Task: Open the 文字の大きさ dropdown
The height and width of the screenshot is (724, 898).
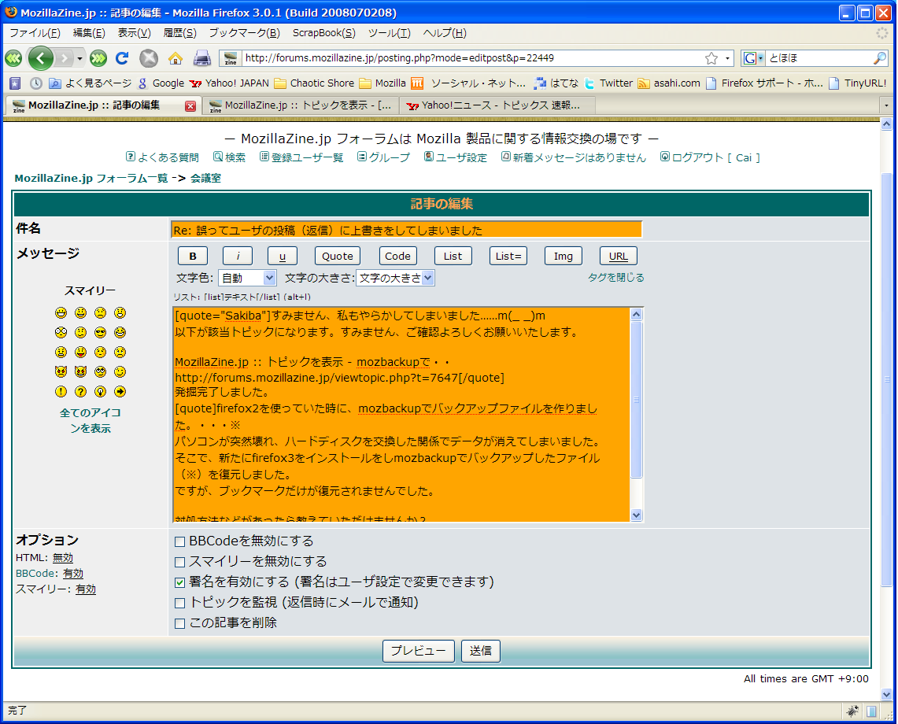Action: pos(395,279)
